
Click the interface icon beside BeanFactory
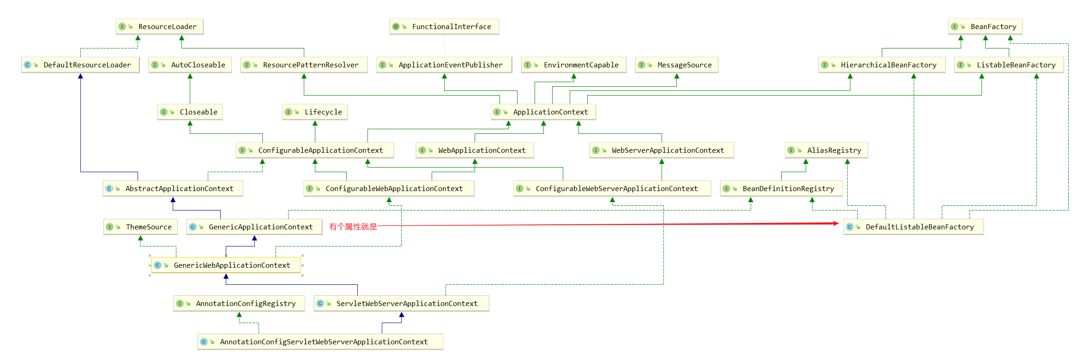(x=954, y=27)
